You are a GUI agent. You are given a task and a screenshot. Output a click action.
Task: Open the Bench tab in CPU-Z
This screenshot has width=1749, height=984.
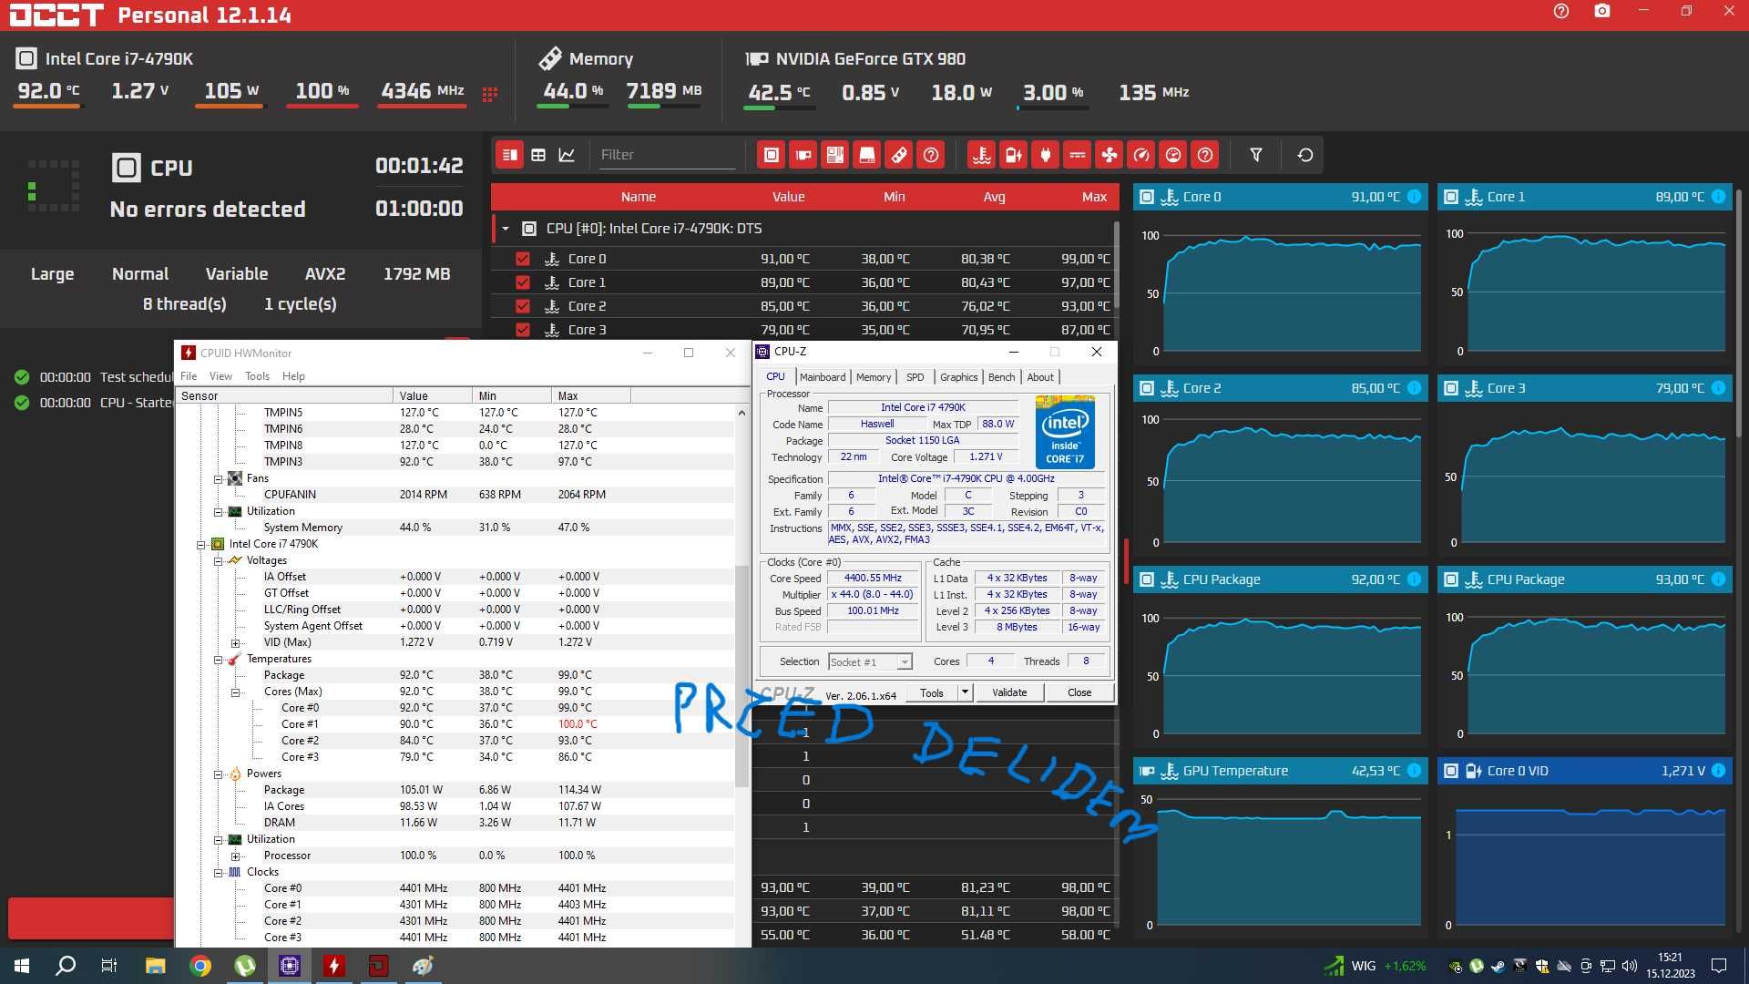[x=1001, y=377]
